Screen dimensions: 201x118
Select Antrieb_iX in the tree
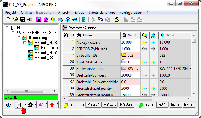click(44, 58)
